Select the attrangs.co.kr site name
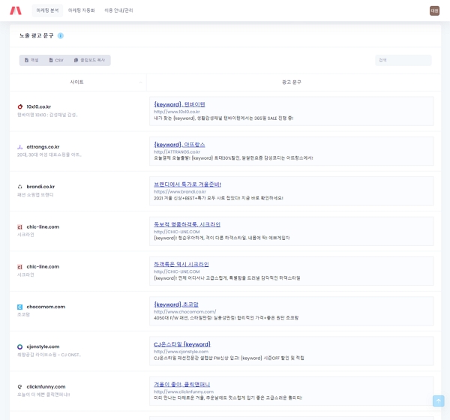This screenshot has height=420, width=450. (x=43, y=147)
